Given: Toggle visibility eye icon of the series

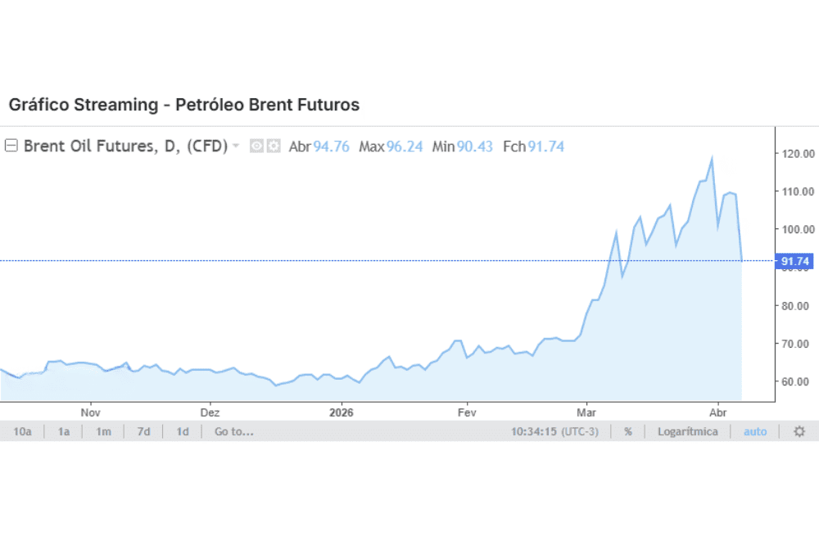Looking at the screenshot, I should pyautogui.click(x=256, y=146).
